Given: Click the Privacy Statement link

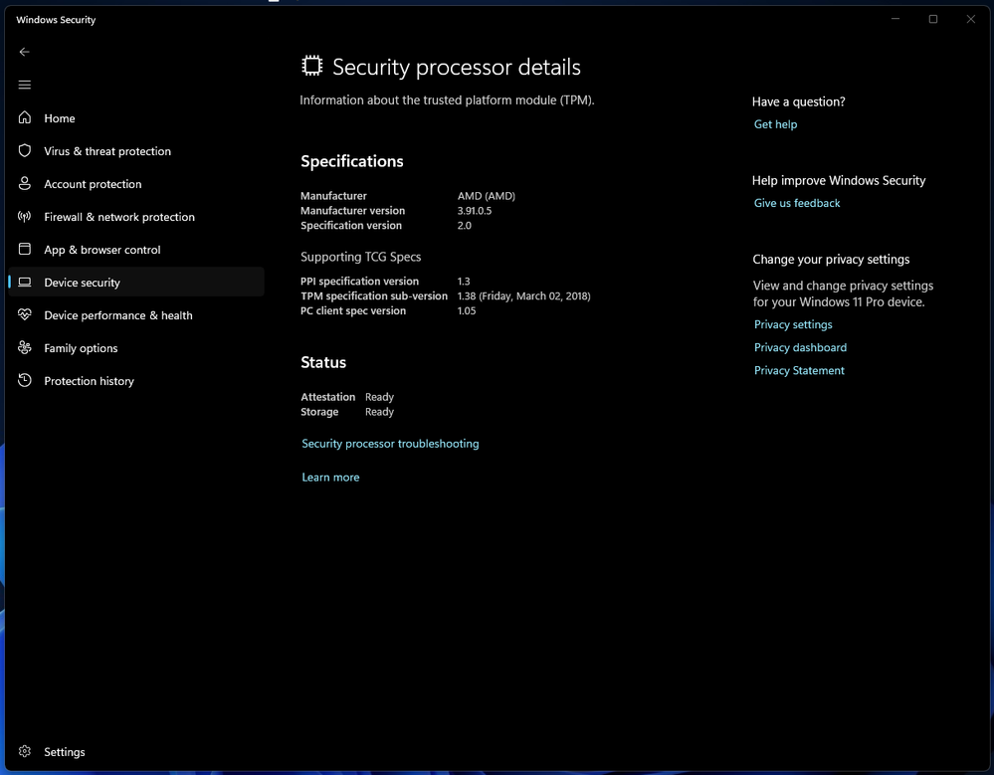Looking at the screenshot, I should pos(799,370).
